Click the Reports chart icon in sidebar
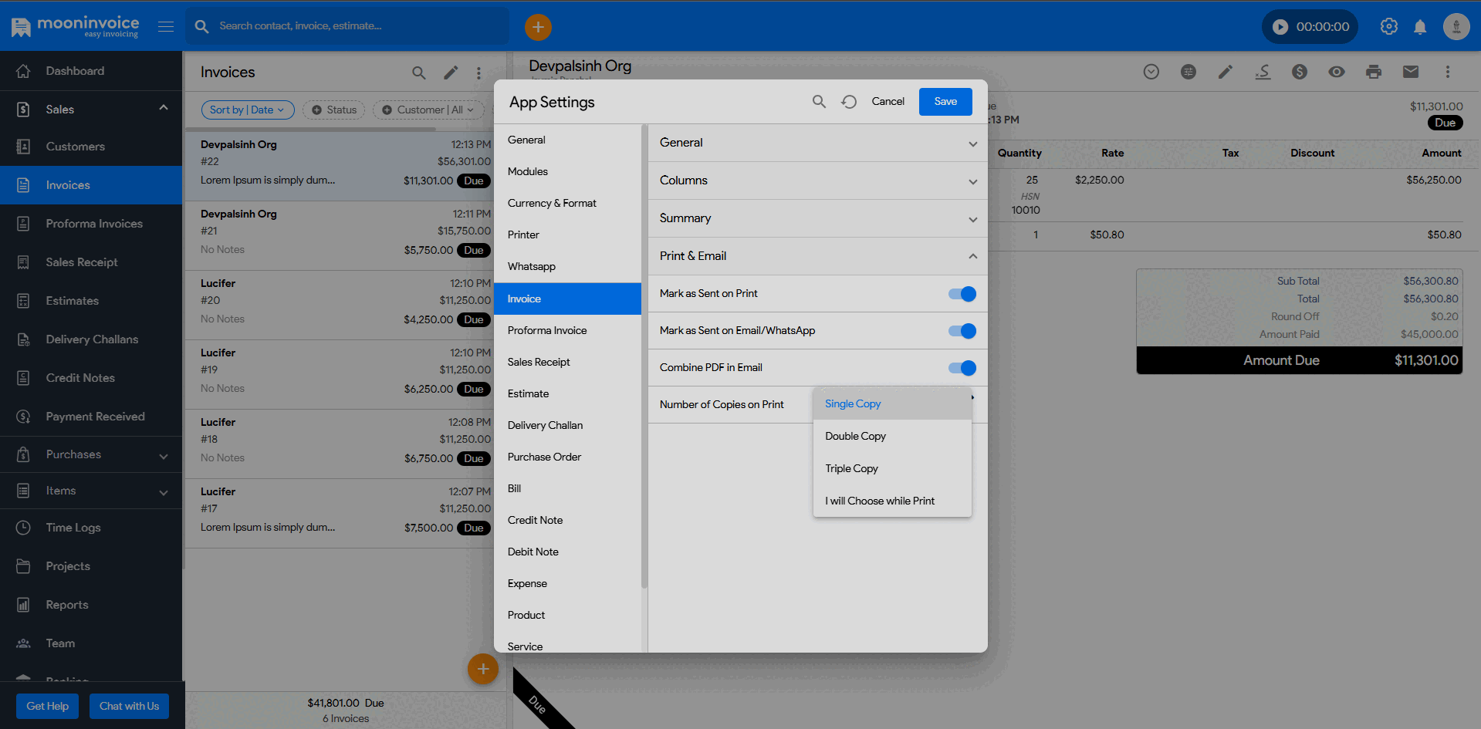This screenshot has height=729, width=1481. (x=23, y=605)
